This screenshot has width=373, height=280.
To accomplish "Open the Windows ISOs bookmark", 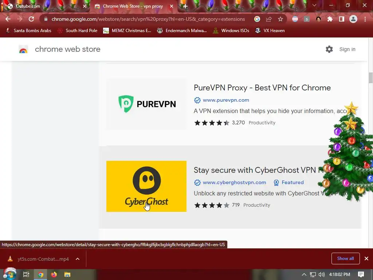I will pyautogui.click(x=231, y=31).
